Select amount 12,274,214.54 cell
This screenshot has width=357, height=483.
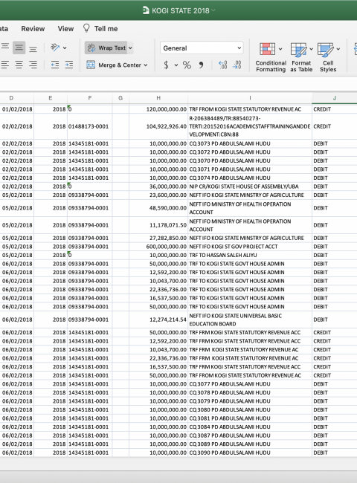(x=158, y=320)
